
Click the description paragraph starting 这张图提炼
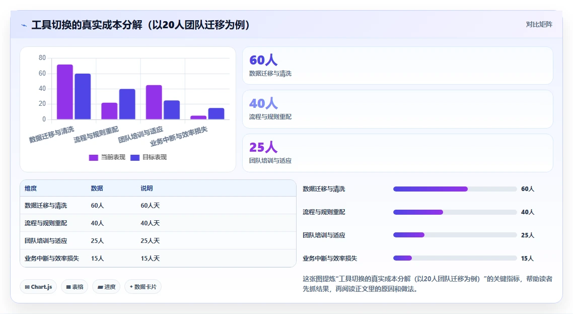tap(427, 284)
